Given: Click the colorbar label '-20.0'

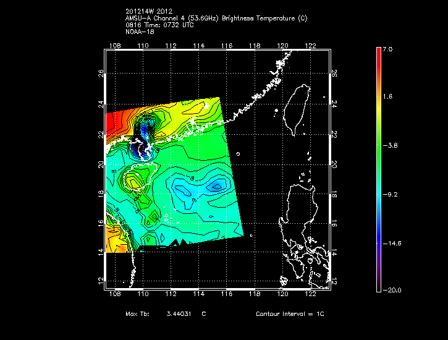Looking at the screenshot, I should [392, 290].
